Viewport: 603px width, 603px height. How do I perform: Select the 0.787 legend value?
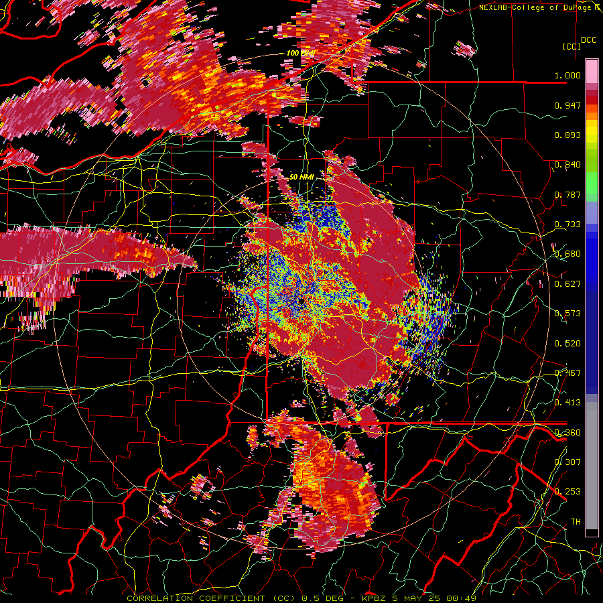[567, 194]
